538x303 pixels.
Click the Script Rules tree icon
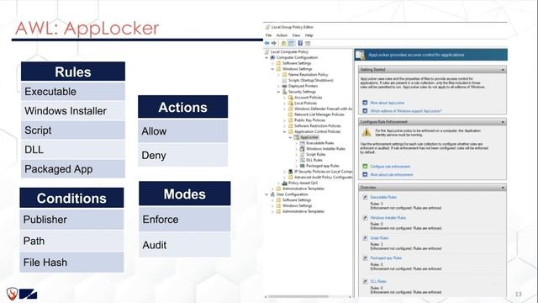303,155
